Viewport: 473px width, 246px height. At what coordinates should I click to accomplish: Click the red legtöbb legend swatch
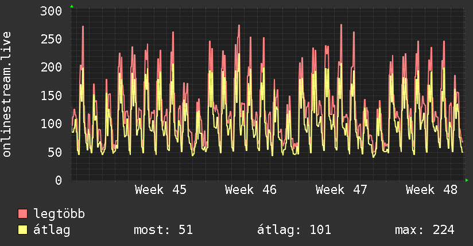[x=22, y=214]
